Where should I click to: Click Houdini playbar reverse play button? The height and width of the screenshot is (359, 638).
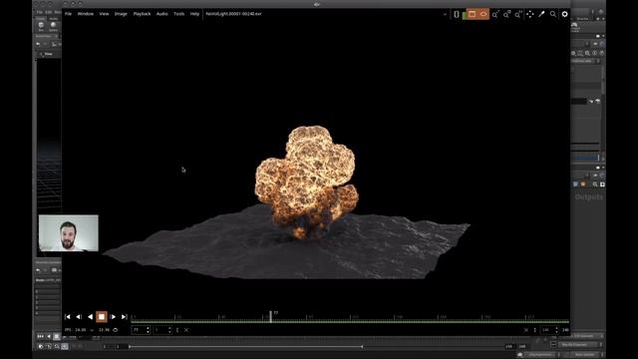[49, 337]
